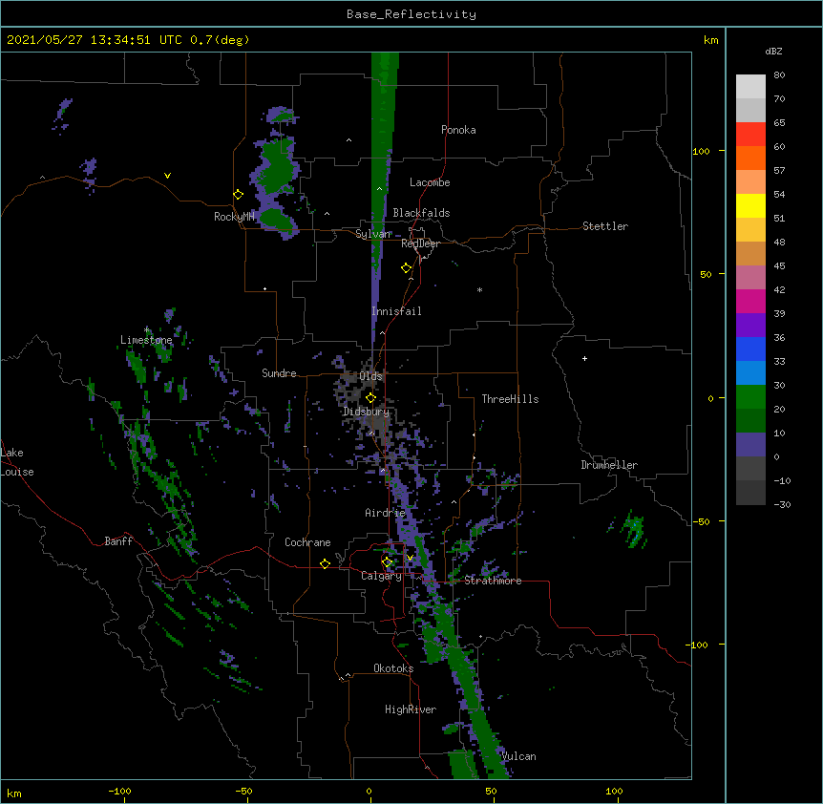The height and width of the screenshot is (804, 823).
Task: Click the Base_Reflectivity title text
Action: point(411,14)
